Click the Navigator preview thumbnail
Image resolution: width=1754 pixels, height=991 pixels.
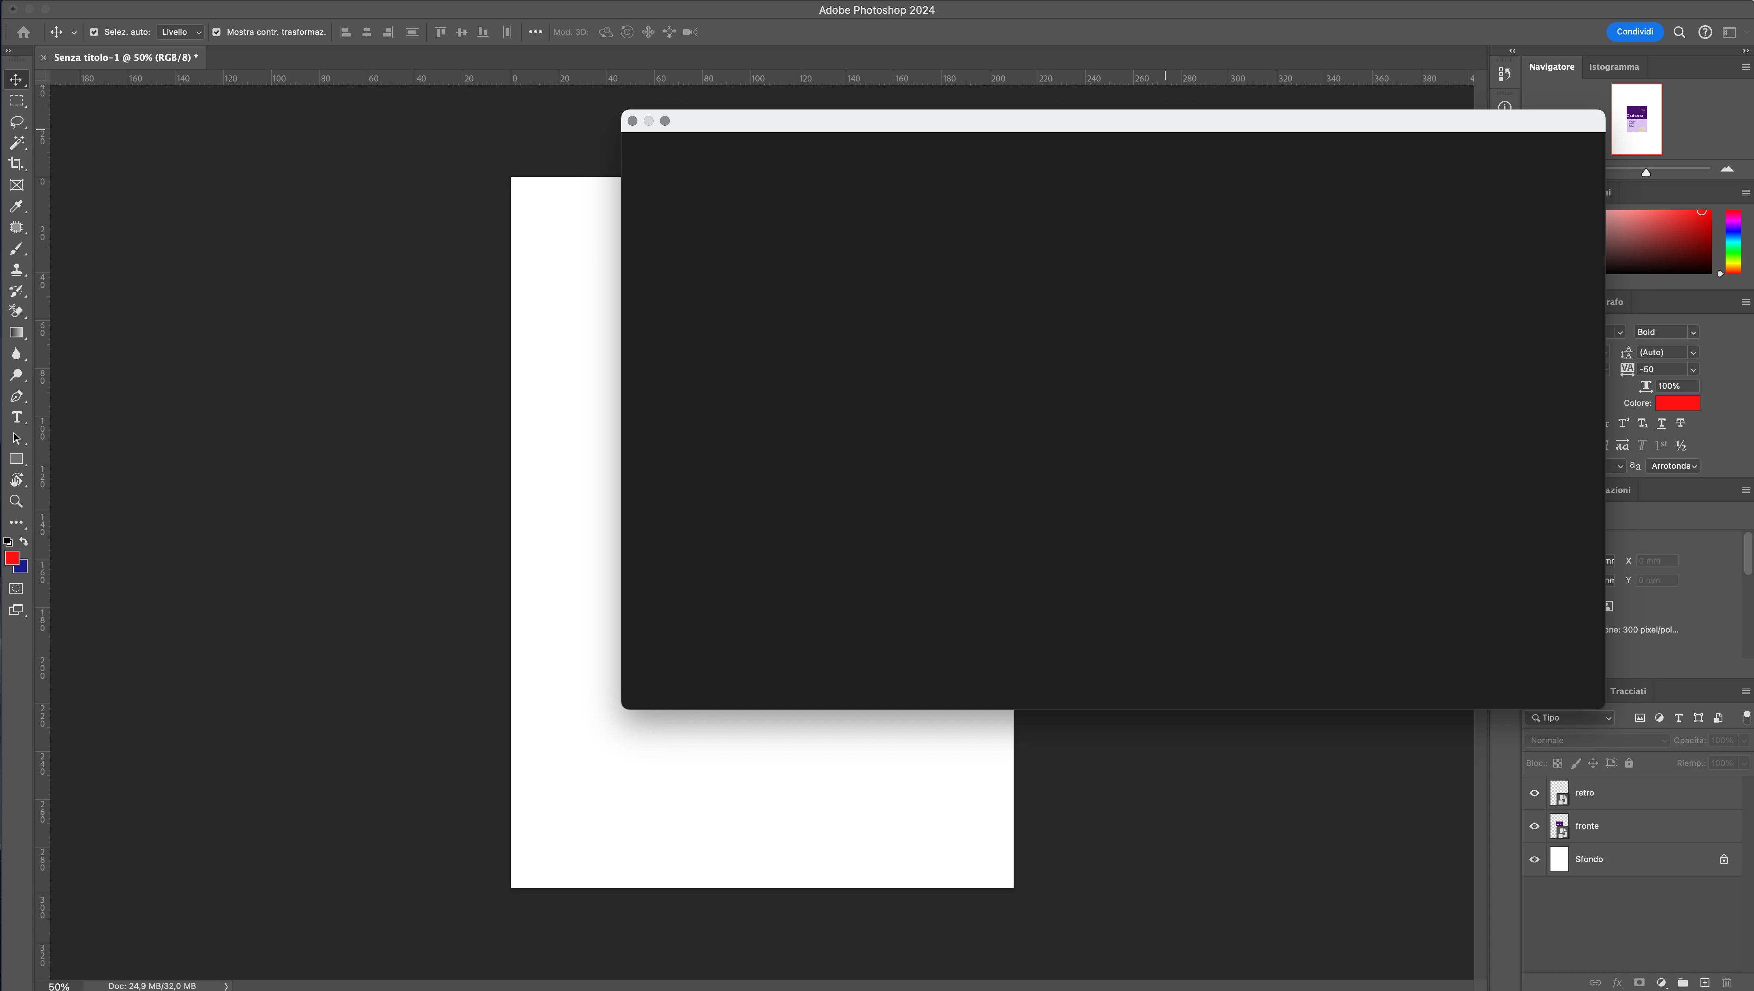[x=1636, y=119]
